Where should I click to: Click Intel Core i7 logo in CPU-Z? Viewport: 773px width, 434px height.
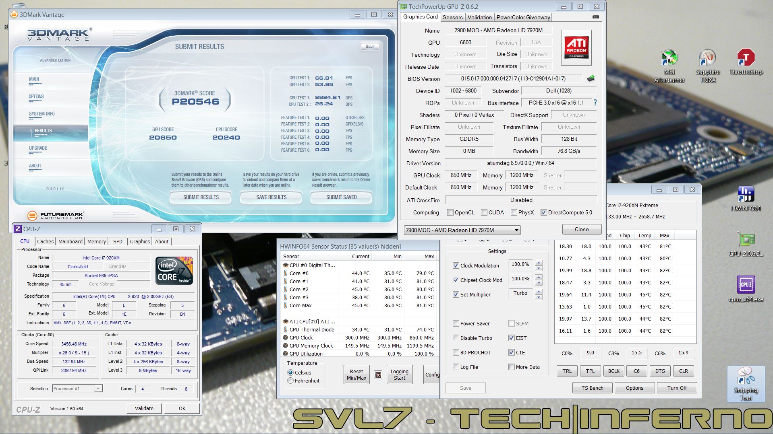[174, 271]
